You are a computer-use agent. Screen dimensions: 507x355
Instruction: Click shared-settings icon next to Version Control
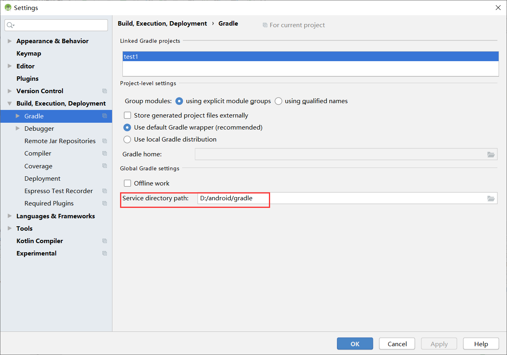coord(104,91)
